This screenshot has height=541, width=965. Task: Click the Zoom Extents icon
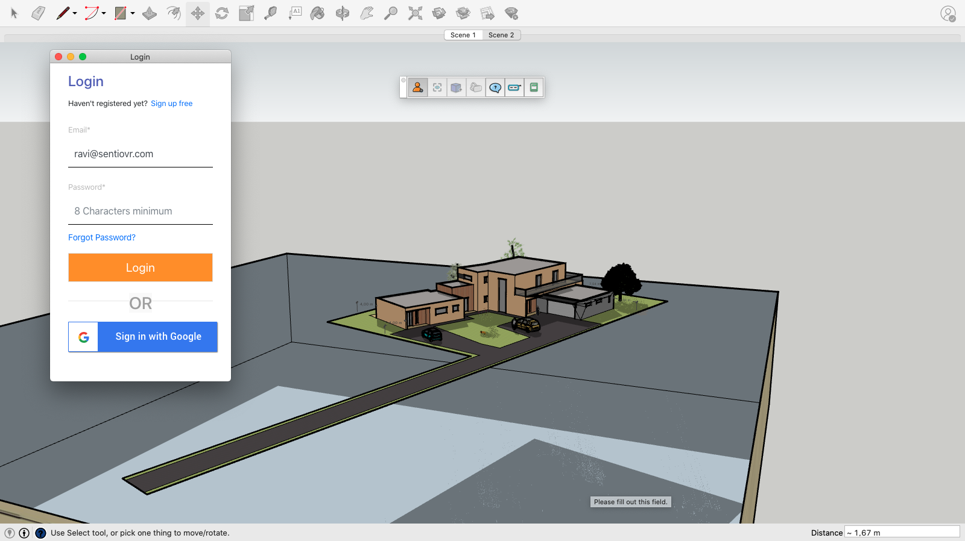click(x=415, y=13)
